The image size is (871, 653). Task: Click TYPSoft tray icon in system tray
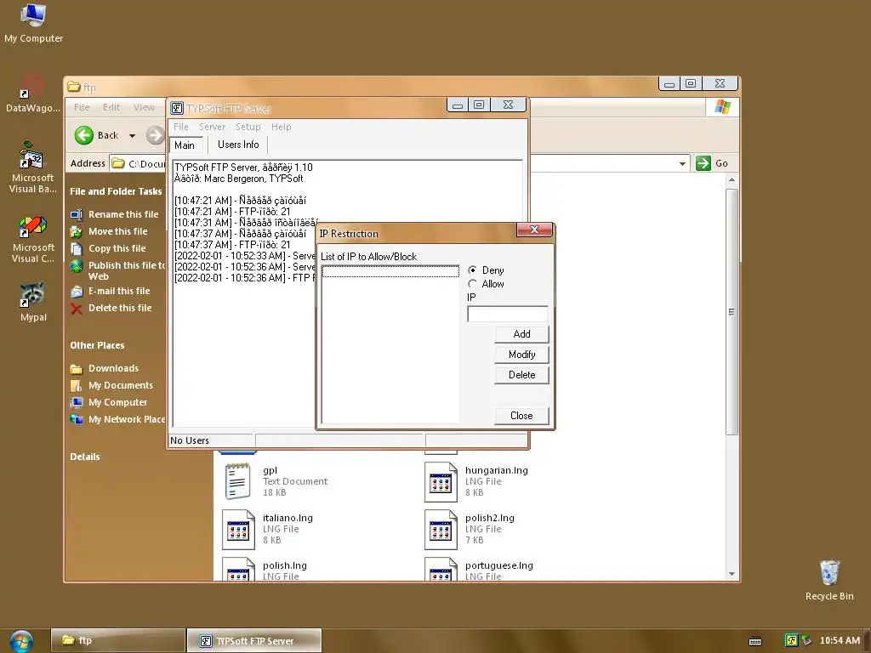click(x=791, y=640)
